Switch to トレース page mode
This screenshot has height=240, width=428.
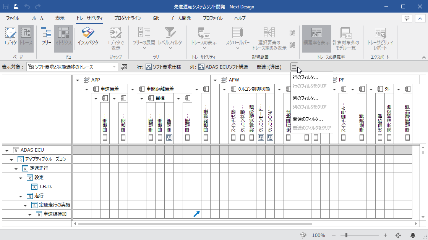[26, 38]
